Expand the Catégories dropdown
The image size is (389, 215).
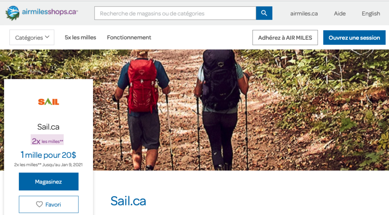click(x=32, y=38)
